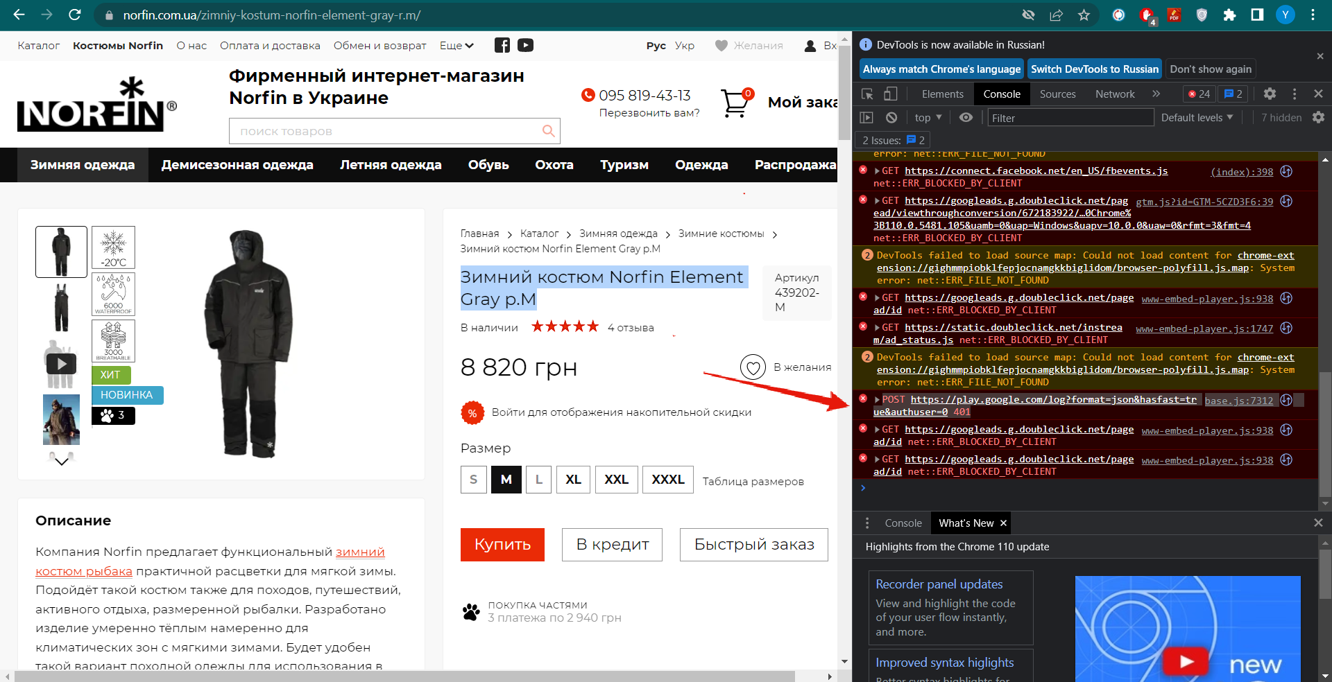The image size is (1332, 682).
Task: Open top context dropdown in console
Action: [928, 118]
